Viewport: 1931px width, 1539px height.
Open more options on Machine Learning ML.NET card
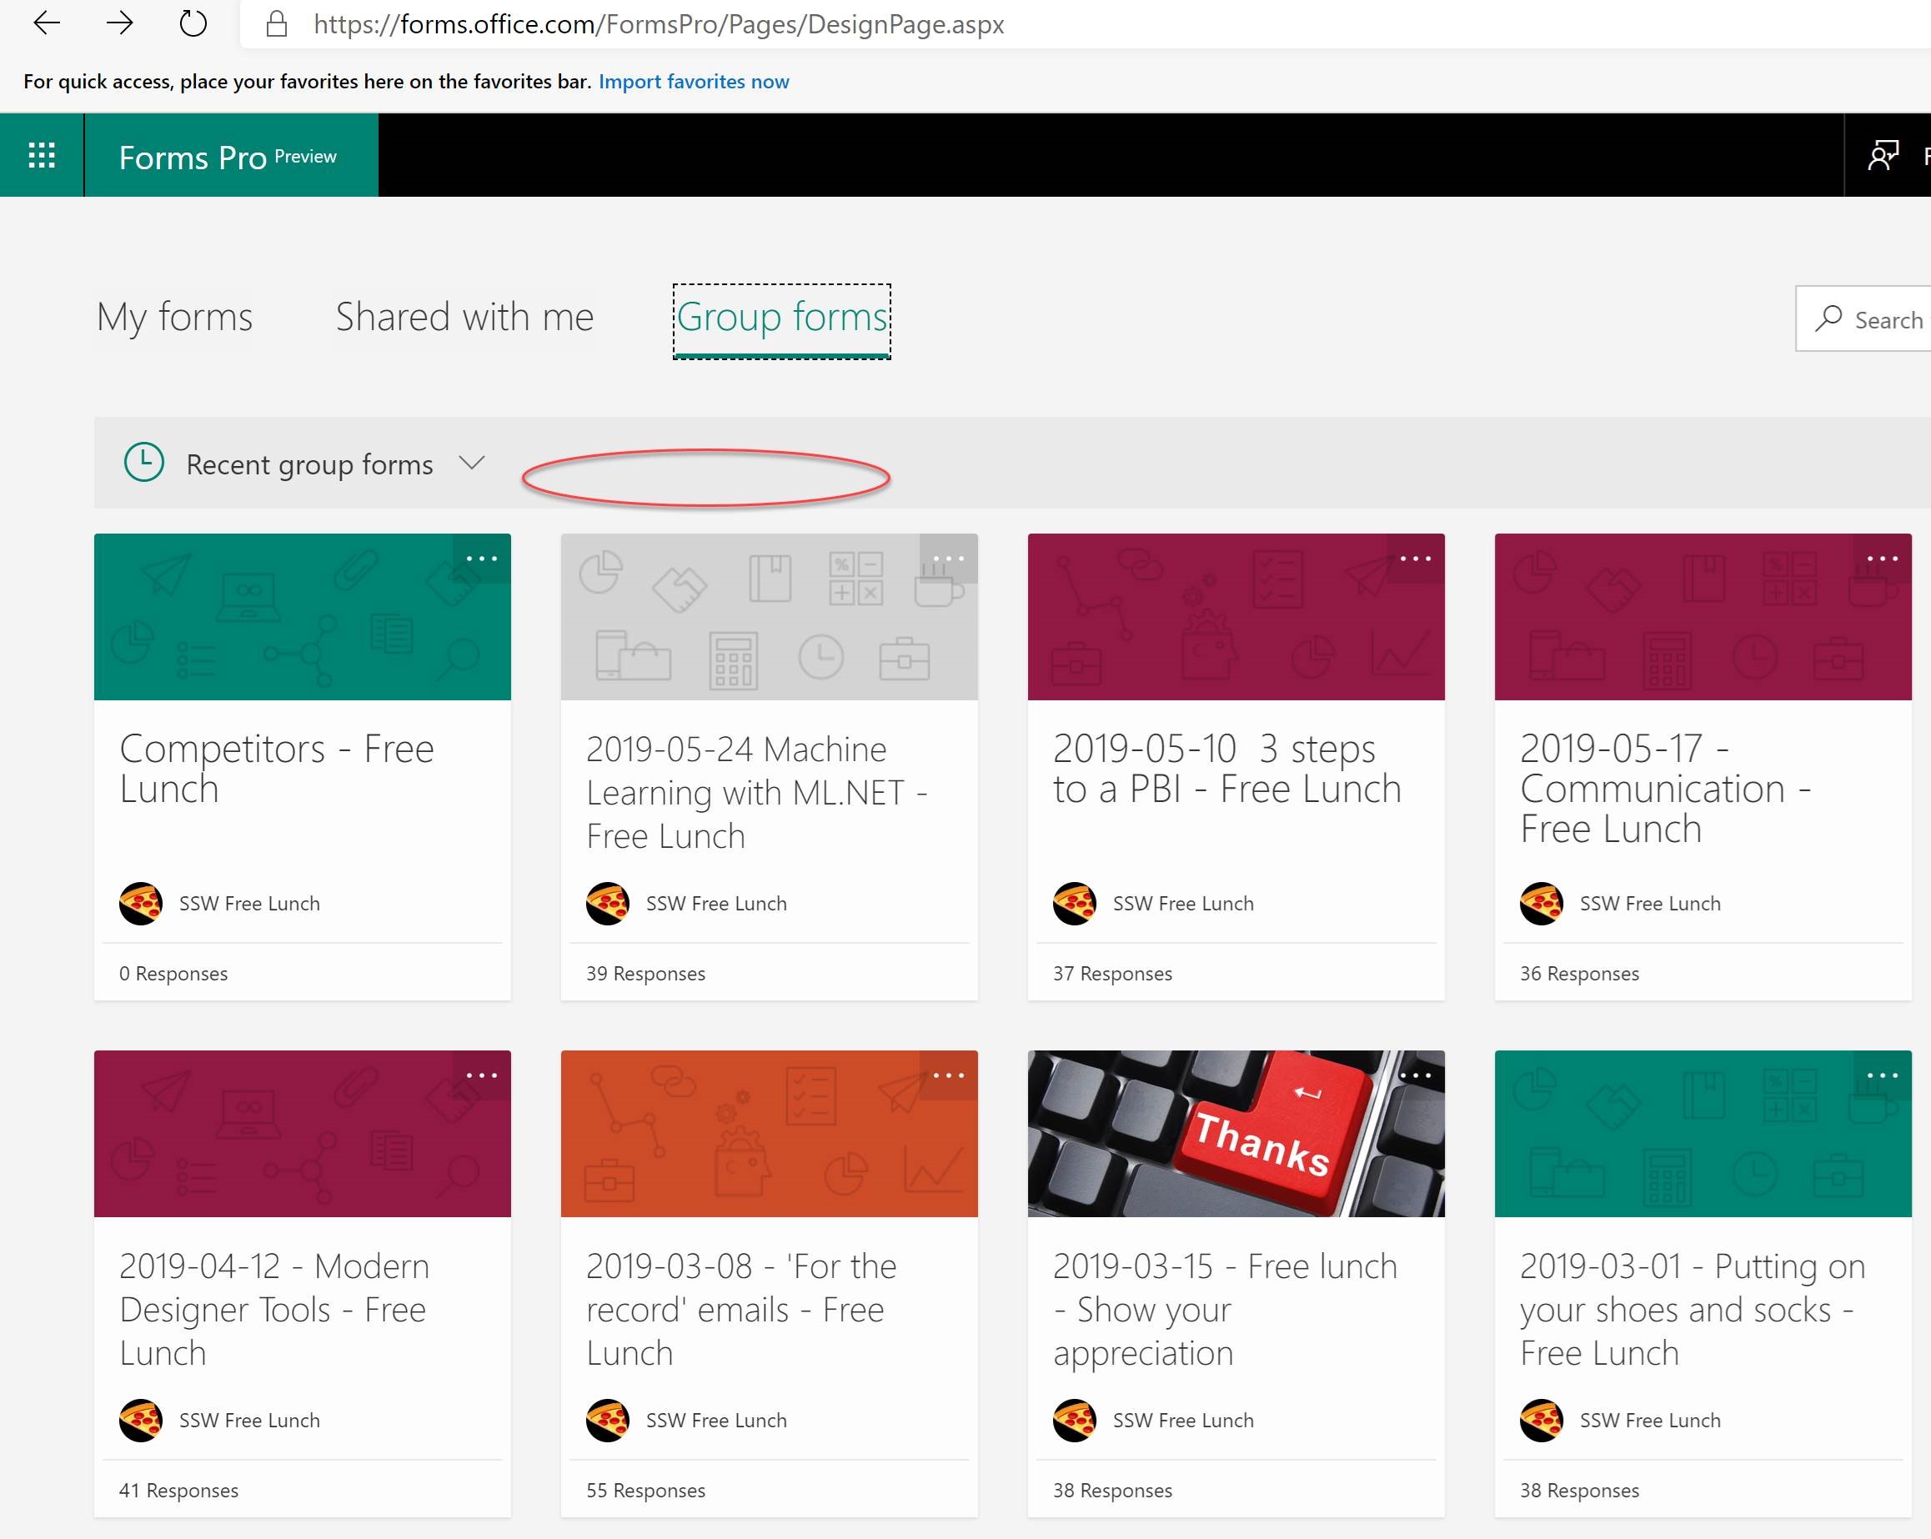pyautogui.click(x=948, y=558)
